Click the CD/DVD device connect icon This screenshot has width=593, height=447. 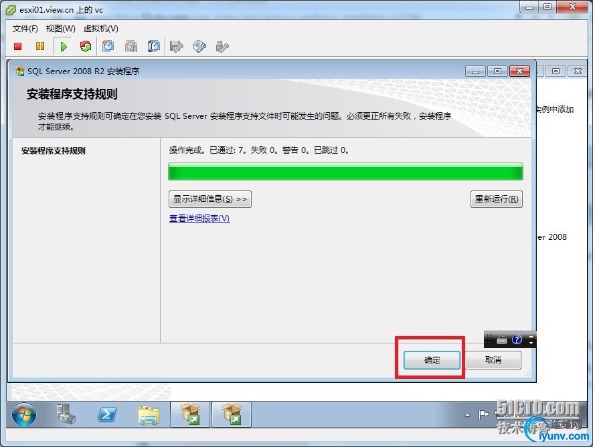(x=199, y=46)
